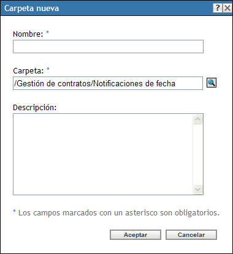Click into the Descripción text area

coord(103,154)
